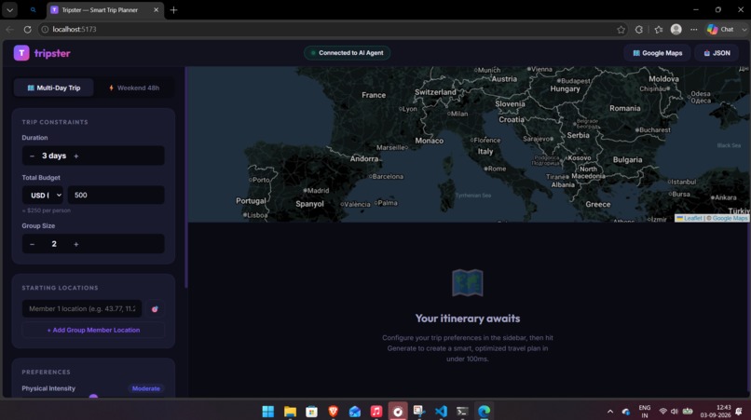Viewport: 751px width, 420px height.
Task: Open the Leaflet attribution link
Action: 690,218
